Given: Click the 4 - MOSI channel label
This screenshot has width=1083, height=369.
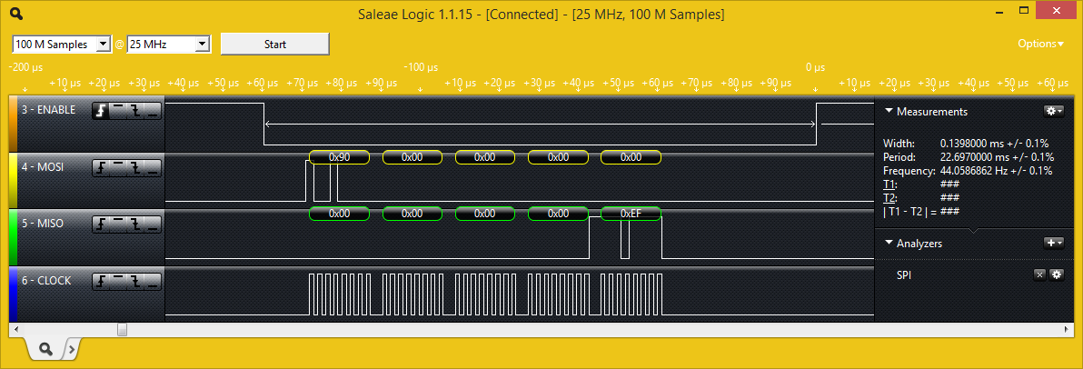Looking at the screenshot, I should [42, 165].
